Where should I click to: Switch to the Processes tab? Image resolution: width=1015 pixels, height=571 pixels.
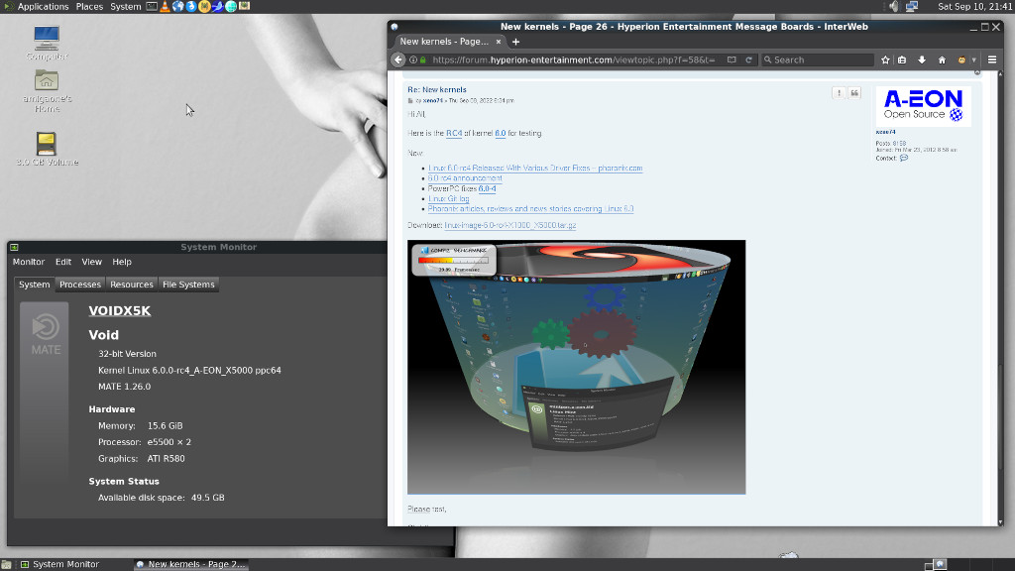point(80,285)
